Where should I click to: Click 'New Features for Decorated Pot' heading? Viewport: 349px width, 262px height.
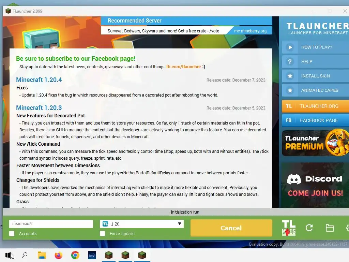50,116
